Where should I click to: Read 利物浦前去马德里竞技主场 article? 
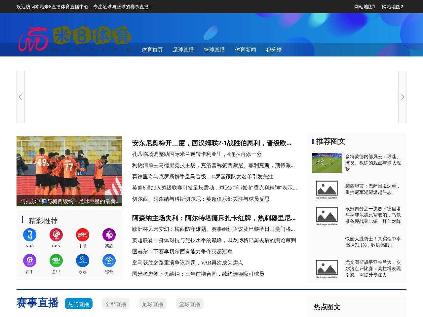click(213, 165)
